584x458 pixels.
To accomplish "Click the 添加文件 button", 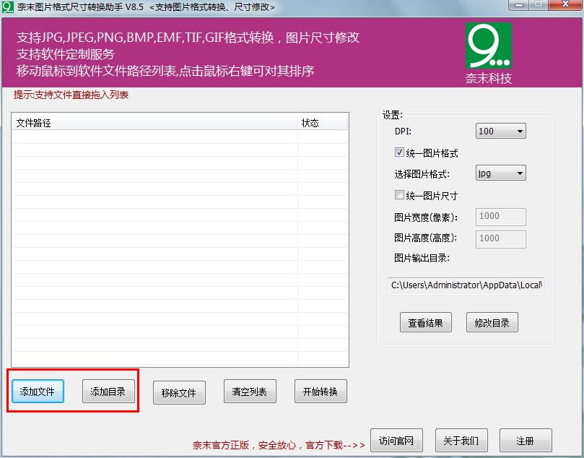I will [x=38, y=392].
